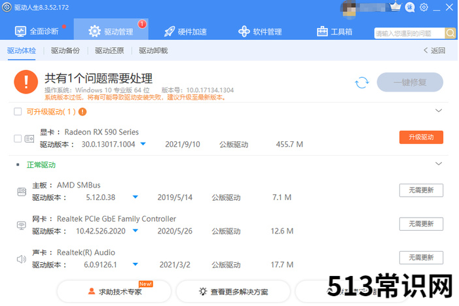Image resolution: width=459 pixels, height=306 pixels.
Task: Click the AMD SMBus device name
Action: click(79, 185)
